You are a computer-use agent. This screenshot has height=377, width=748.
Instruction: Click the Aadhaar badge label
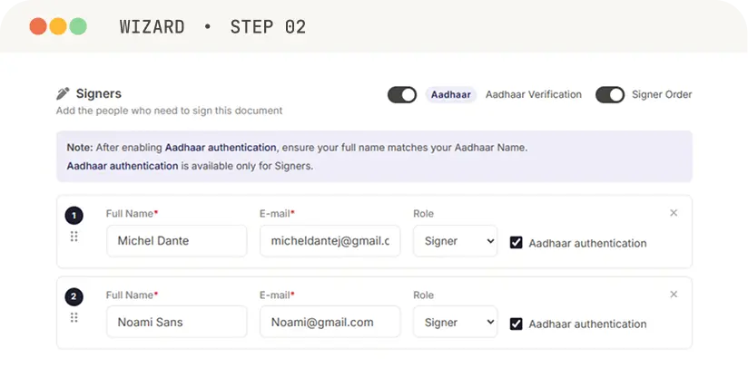coord(451,95)
